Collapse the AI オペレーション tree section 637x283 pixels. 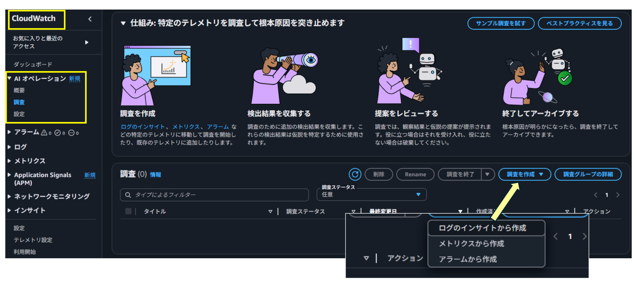click(x=10, y=78)
